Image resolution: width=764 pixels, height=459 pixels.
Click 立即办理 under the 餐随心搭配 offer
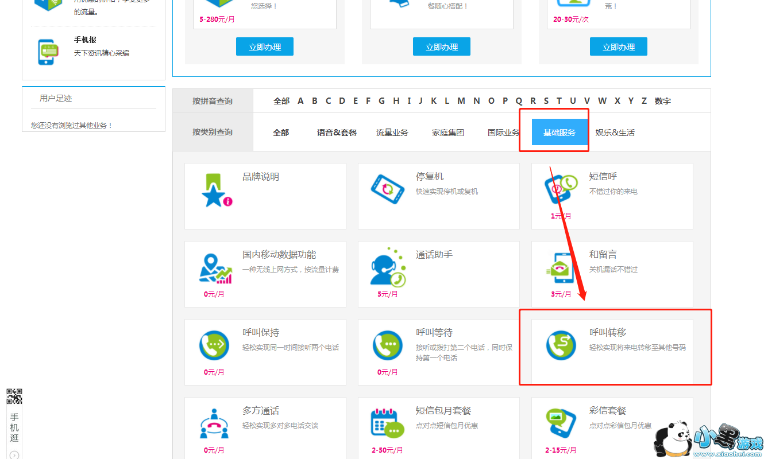[x=442, y=47]
